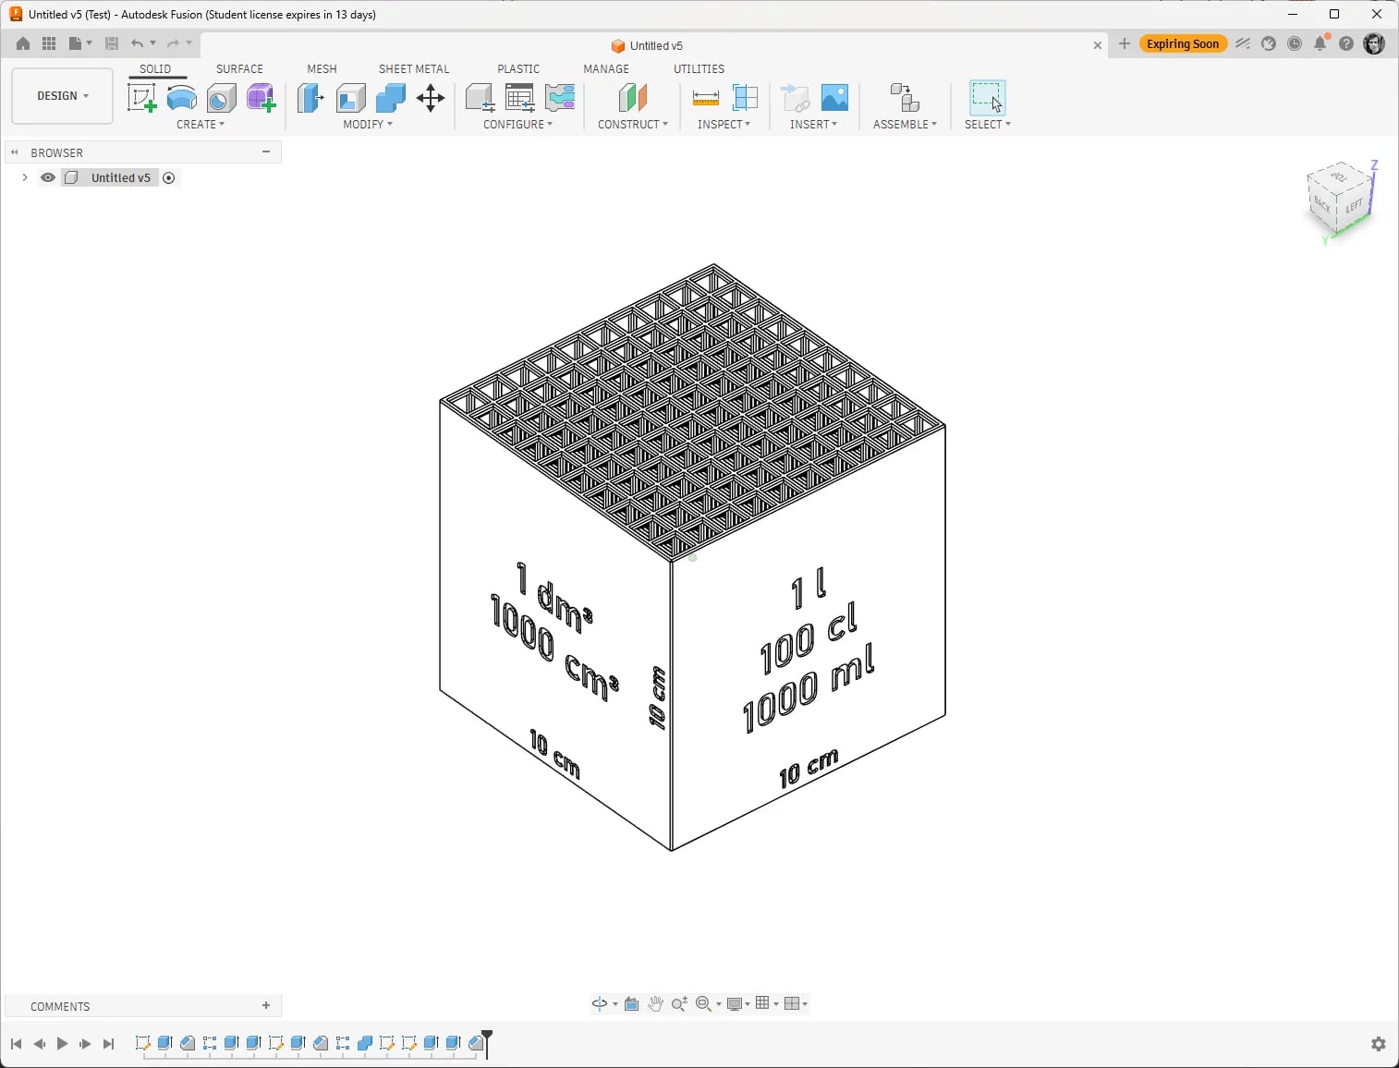
Task: Select the Offset Plane construct icon
Action: point(632,97)
